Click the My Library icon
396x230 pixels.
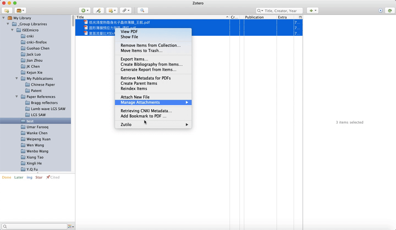point(10,18)
